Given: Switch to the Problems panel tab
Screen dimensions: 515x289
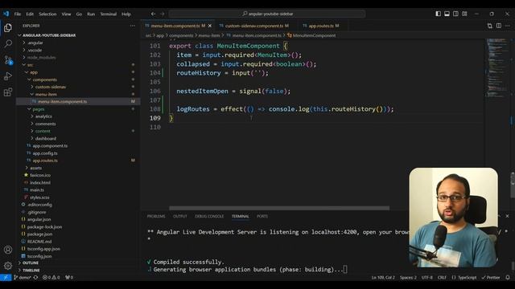Looking at the screenshot, I should [x=156, y=216].
